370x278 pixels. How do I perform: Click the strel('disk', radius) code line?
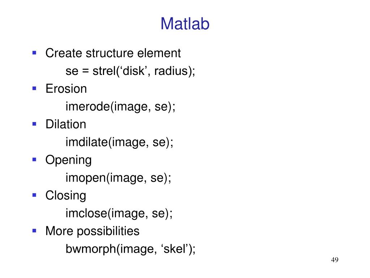click(x=130, y=71)
